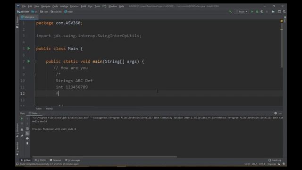Click the green Run button in top toolbar
302x170 pixels.
252,12
